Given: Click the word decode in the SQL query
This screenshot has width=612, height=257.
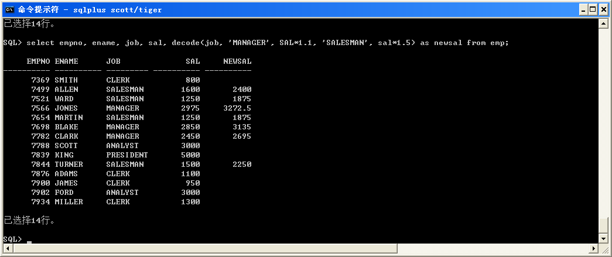Looking at the screenshot, I should click(x=185, y=43).
